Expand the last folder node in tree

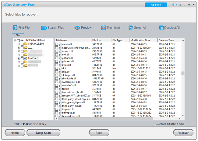pyautogui.click(x=19, y=66)
